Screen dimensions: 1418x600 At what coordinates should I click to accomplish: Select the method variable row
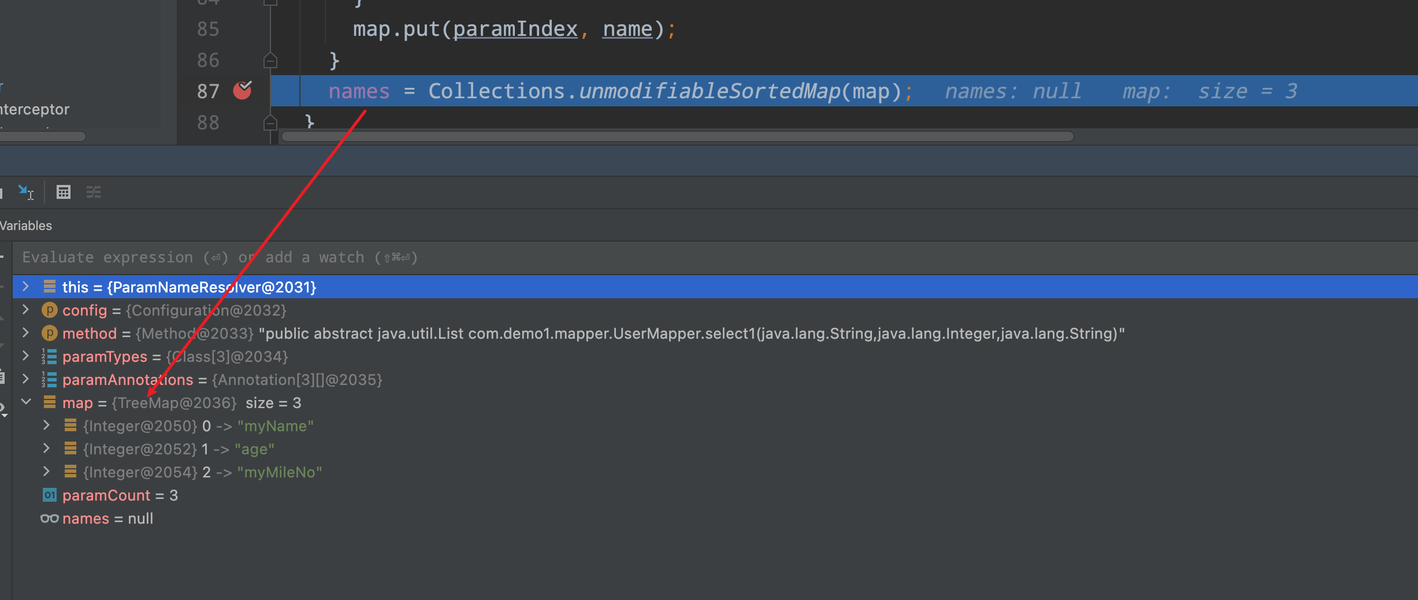404,334
